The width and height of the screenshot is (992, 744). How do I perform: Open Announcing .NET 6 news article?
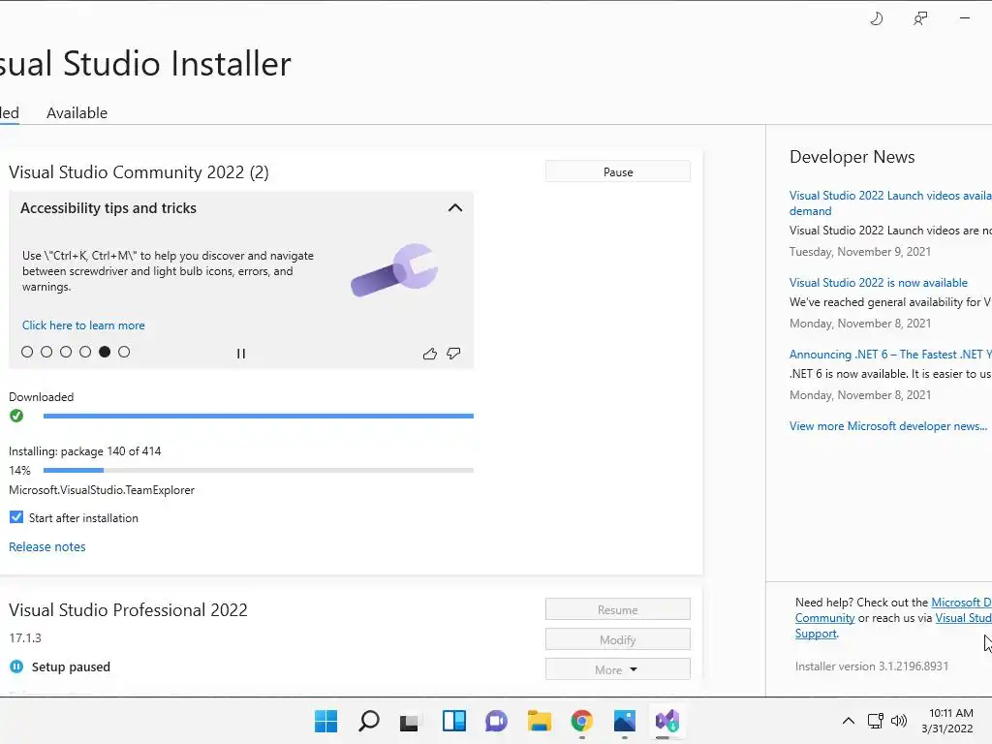[890, 355]
